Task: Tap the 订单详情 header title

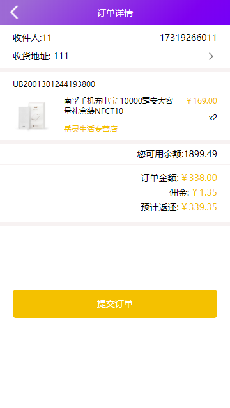Action: [115, 13]
